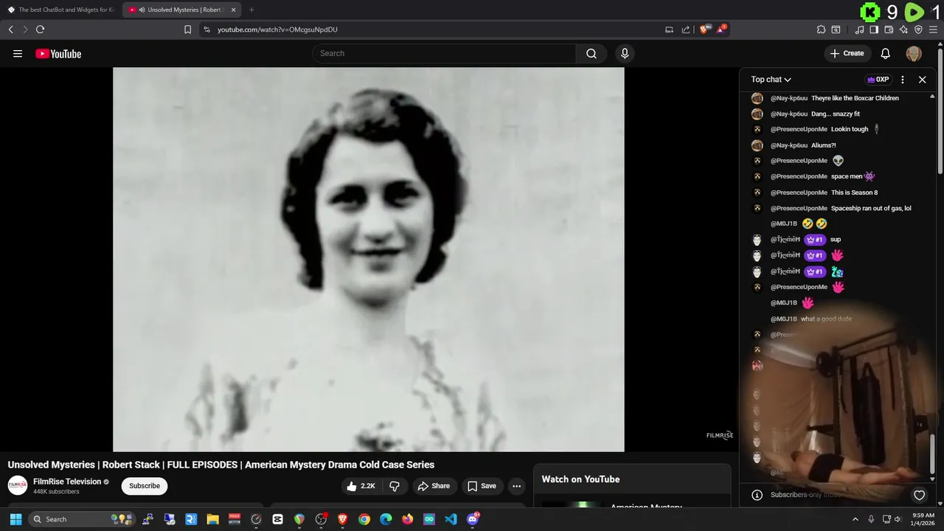Dislike the video with thumbs down
This screenshot has width=944, height=531.
coord(395,486)
